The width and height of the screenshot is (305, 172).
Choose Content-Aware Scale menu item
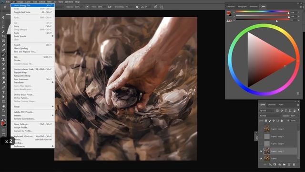33,69
